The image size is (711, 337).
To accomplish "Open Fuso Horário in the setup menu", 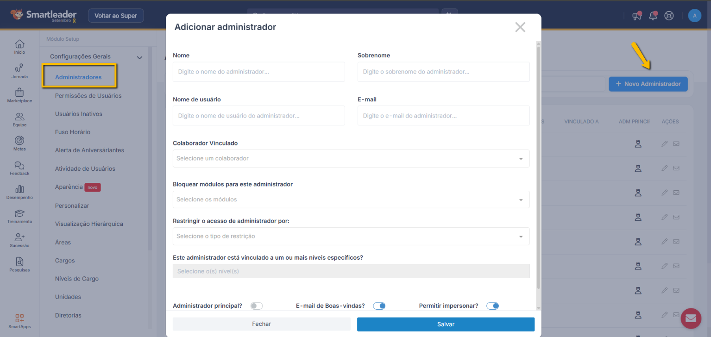I will click(x=73, y=132).
